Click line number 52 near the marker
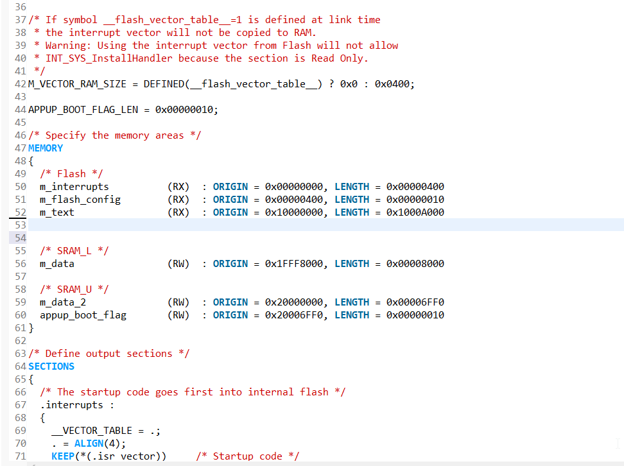624x466 pixels. (x=19, y=212)
